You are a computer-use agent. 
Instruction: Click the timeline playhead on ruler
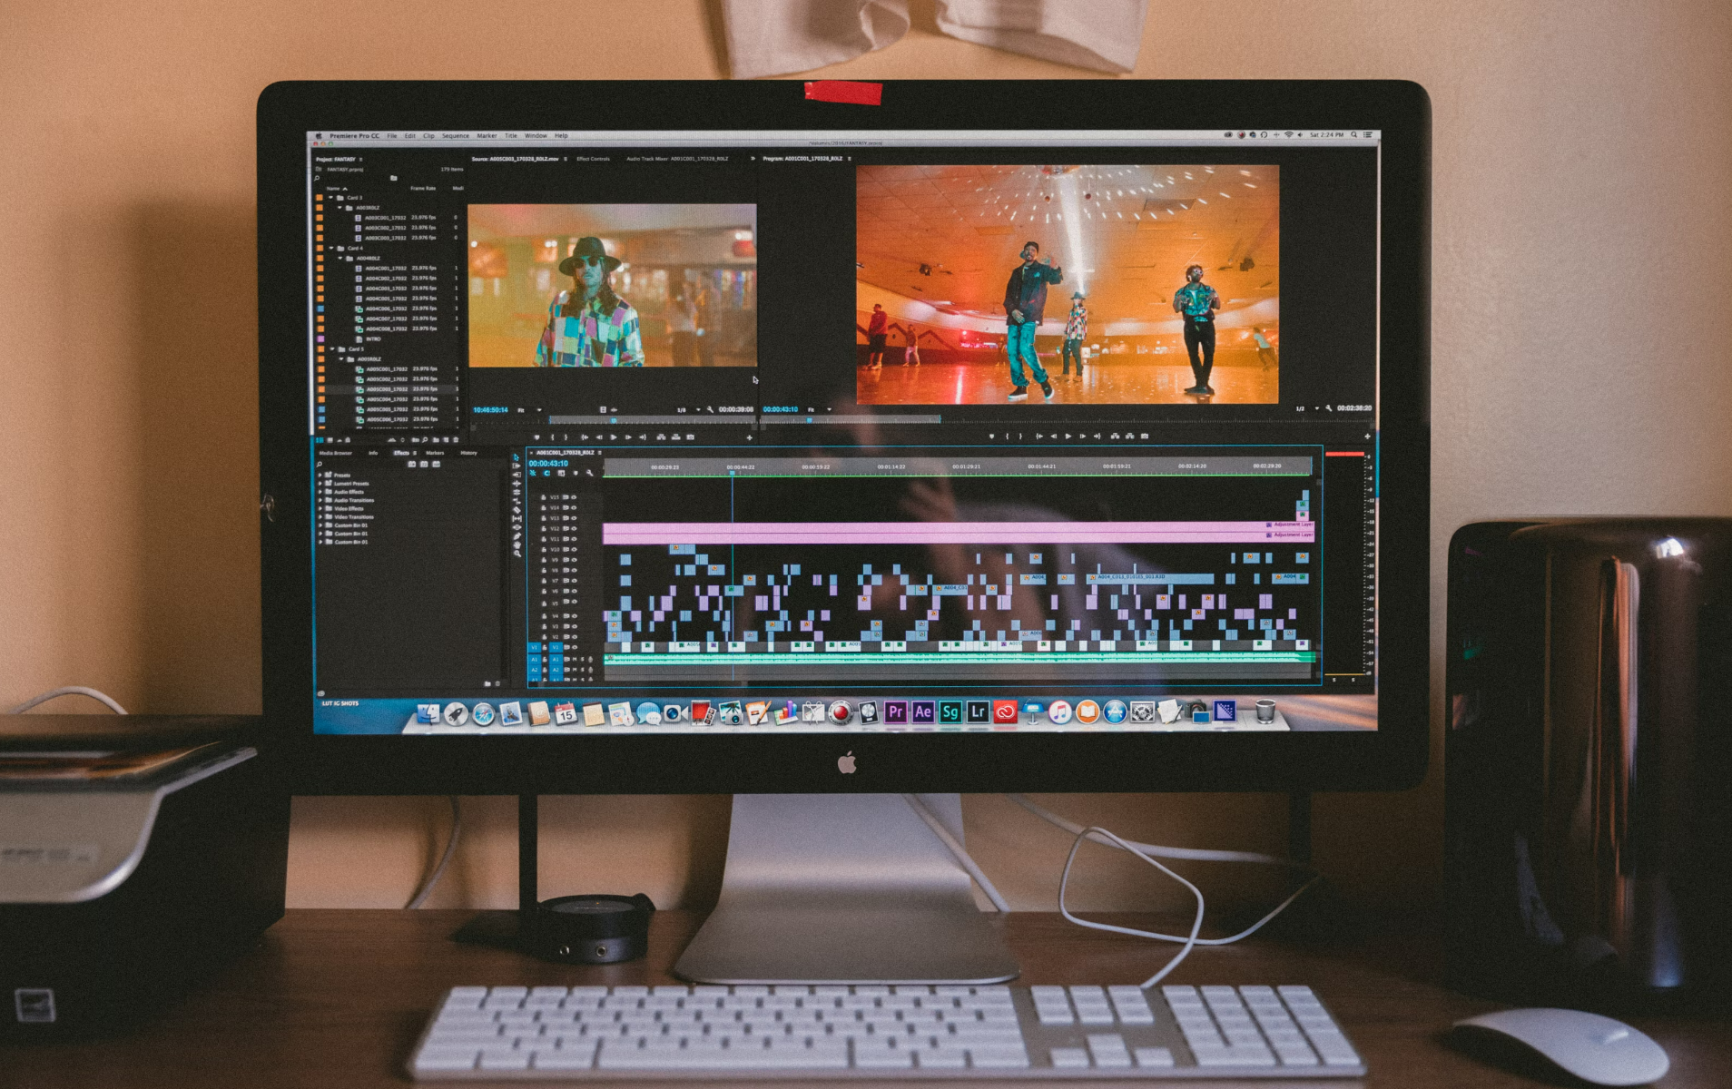pos(732,473)
